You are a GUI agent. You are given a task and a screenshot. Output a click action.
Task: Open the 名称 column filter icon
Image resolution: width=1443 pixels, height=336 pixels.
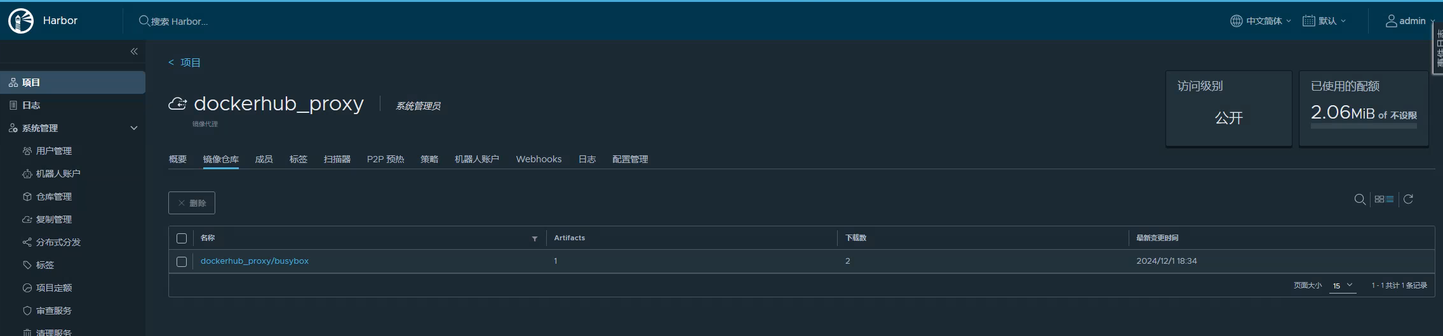coord(535,239)
